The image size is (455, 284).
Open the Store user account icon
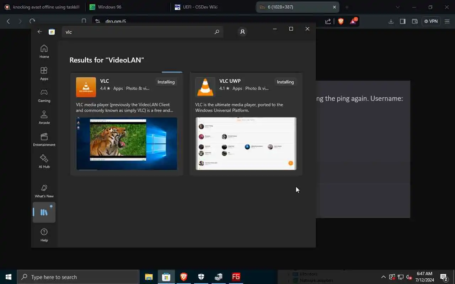pos(242,32)
